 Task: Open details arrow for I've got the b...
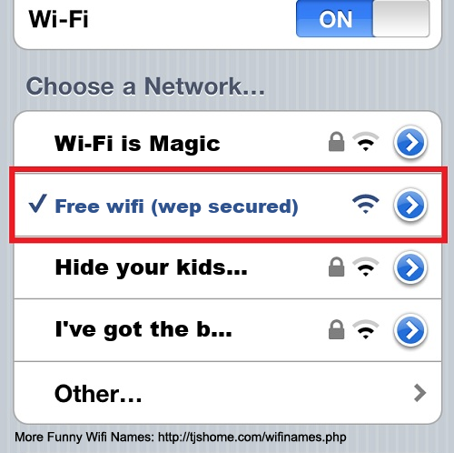pos(410,331)
